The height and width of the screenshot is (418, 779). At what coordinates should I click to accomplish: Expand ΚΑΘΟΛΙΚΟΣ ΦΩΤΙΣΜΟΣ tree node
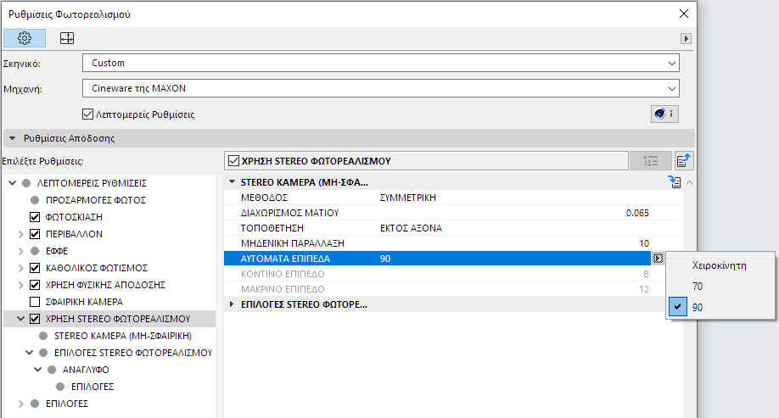(x=21, y=268)
